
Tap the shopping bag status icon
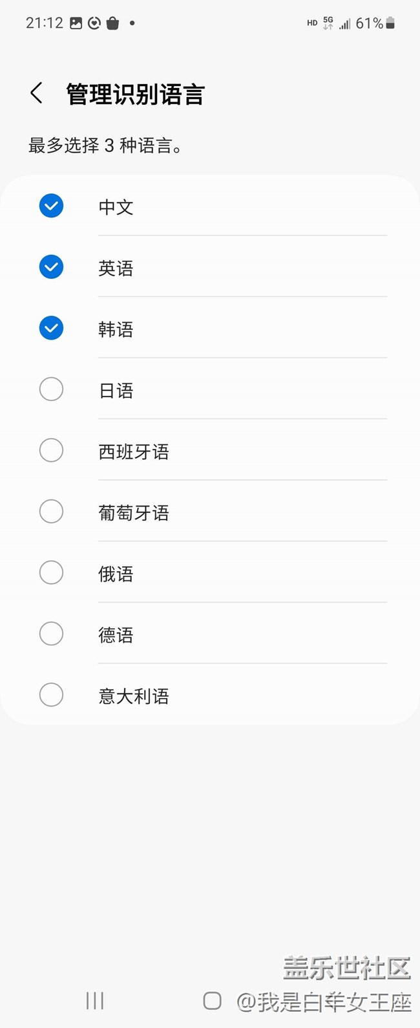point(112,23)
